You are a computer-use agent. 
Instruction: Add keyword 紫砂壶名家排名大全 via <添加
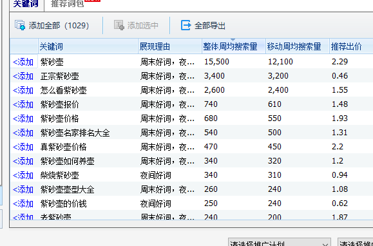[x=23, y=133]
